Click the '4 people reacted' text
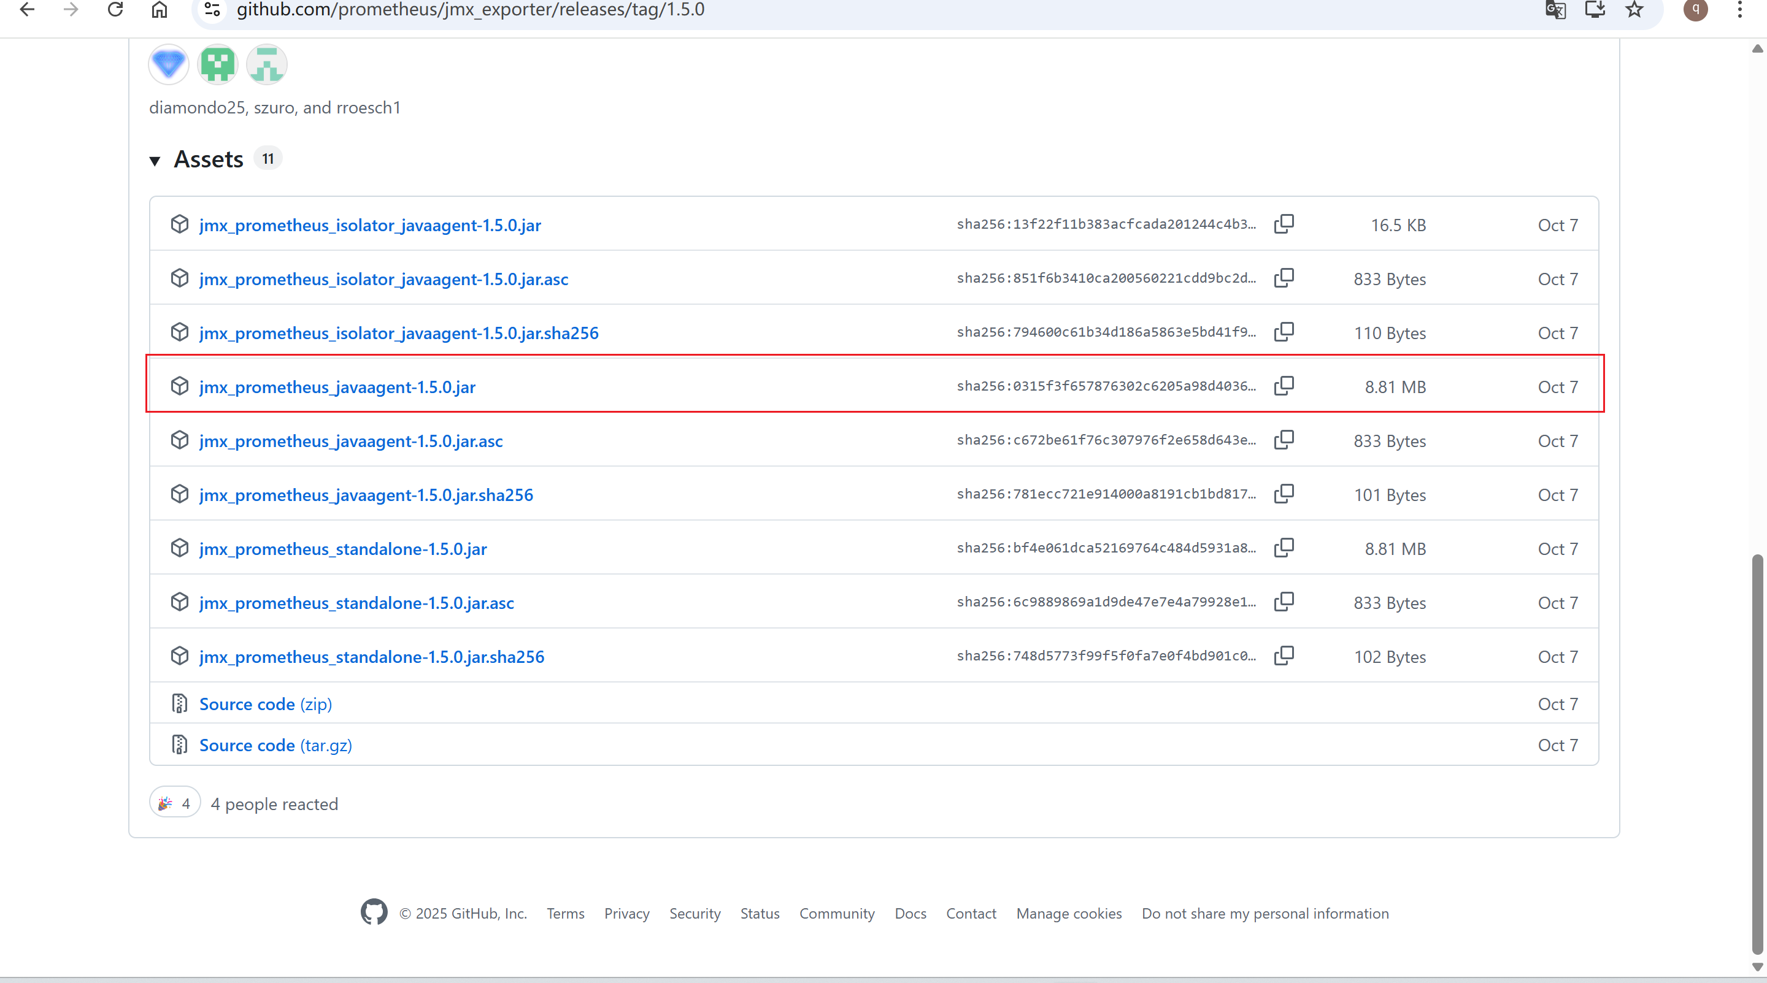The height and width of the screenshot is (983, 1767). coord(274,804)
